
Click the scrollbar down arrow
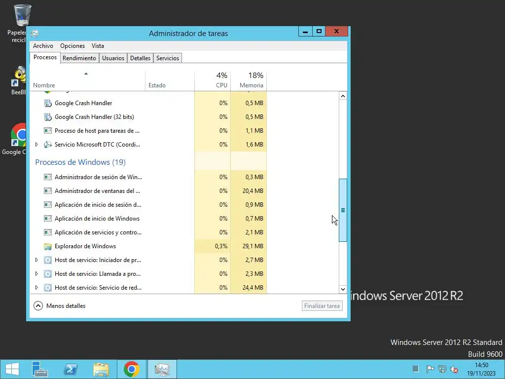[343, 289]
